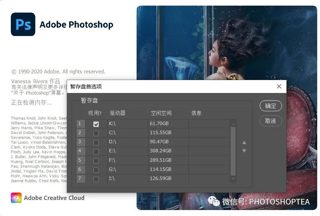Click the 114.15GB free space value
Viewport: 320px width, 216px height.
(161, 169)
